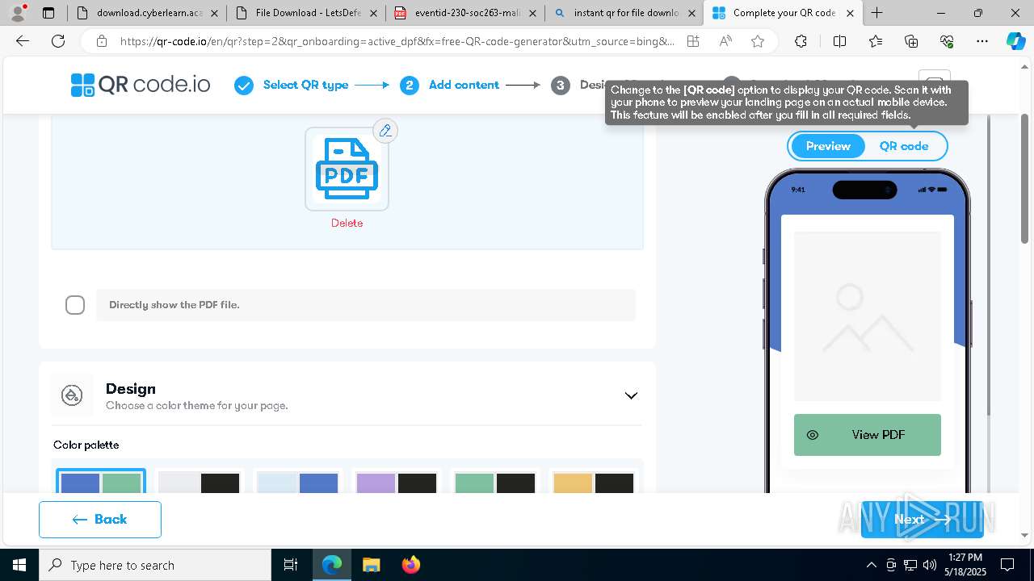1034x581 pixels.
Task: Click the app available icon in address bar
Action: pyautogui.click(x=692, y=41)
